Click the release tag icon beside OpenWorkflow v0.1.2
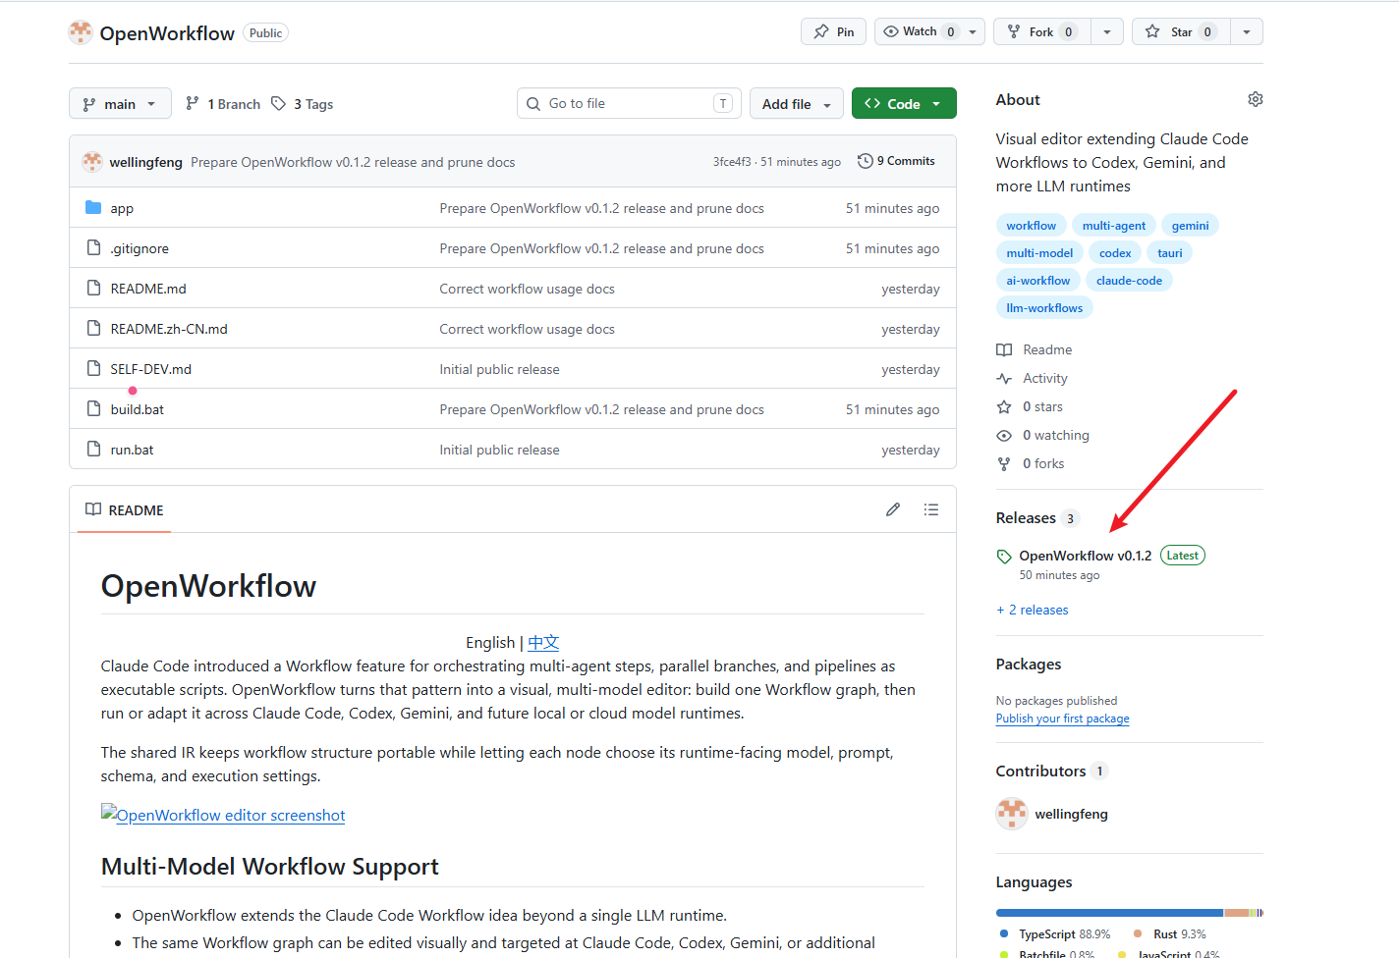This screenshot has width=1399, height=958. [1004, 557]
